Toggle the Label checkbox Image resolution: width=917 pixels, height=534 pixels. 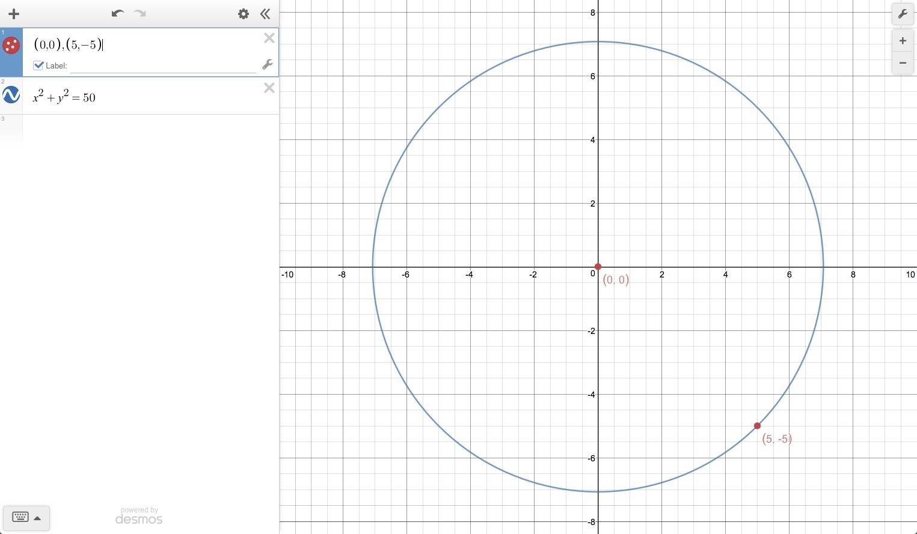click(x=38, y=65)
